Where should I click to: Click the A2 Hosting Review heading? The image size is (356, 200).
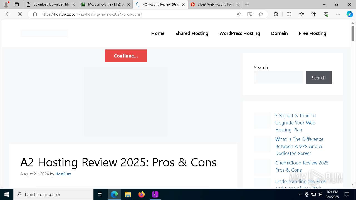pos(118,162)
